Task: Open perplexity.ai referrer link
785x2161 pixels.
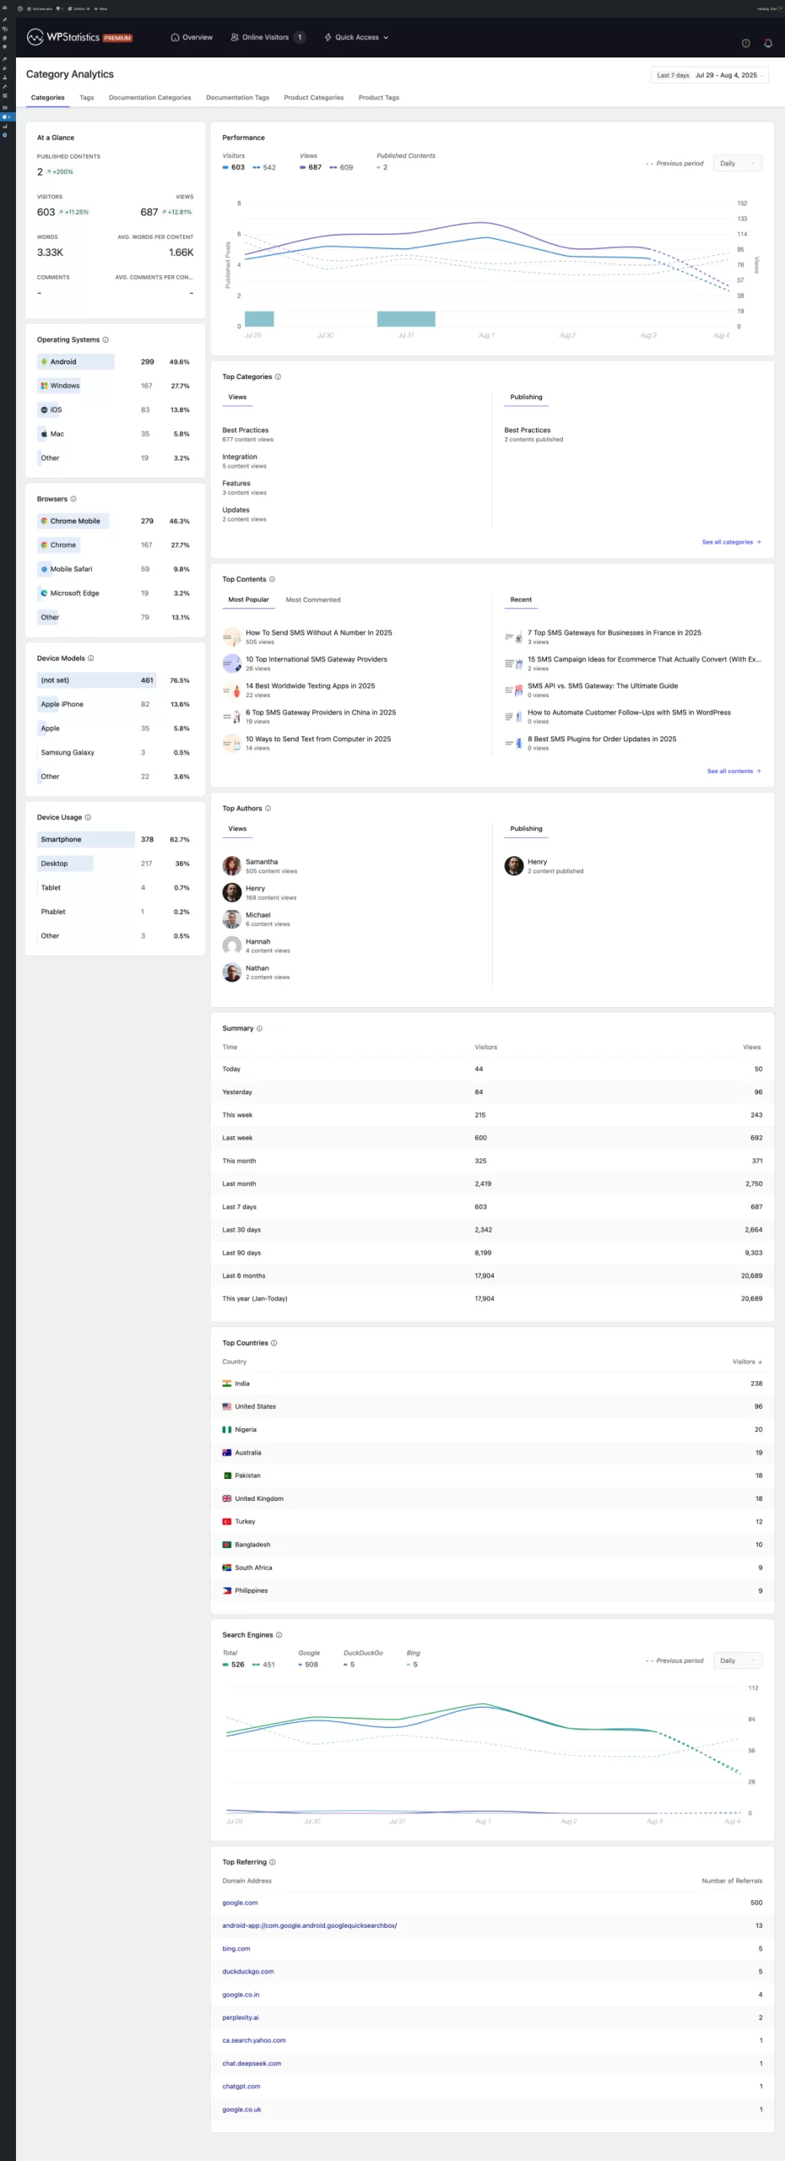Action: [241, 2017]
